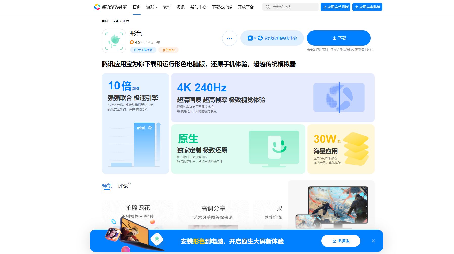Download 应用宝电脑版 from the header
Viewport: 454px width, 254px height.
pos(367,7)
